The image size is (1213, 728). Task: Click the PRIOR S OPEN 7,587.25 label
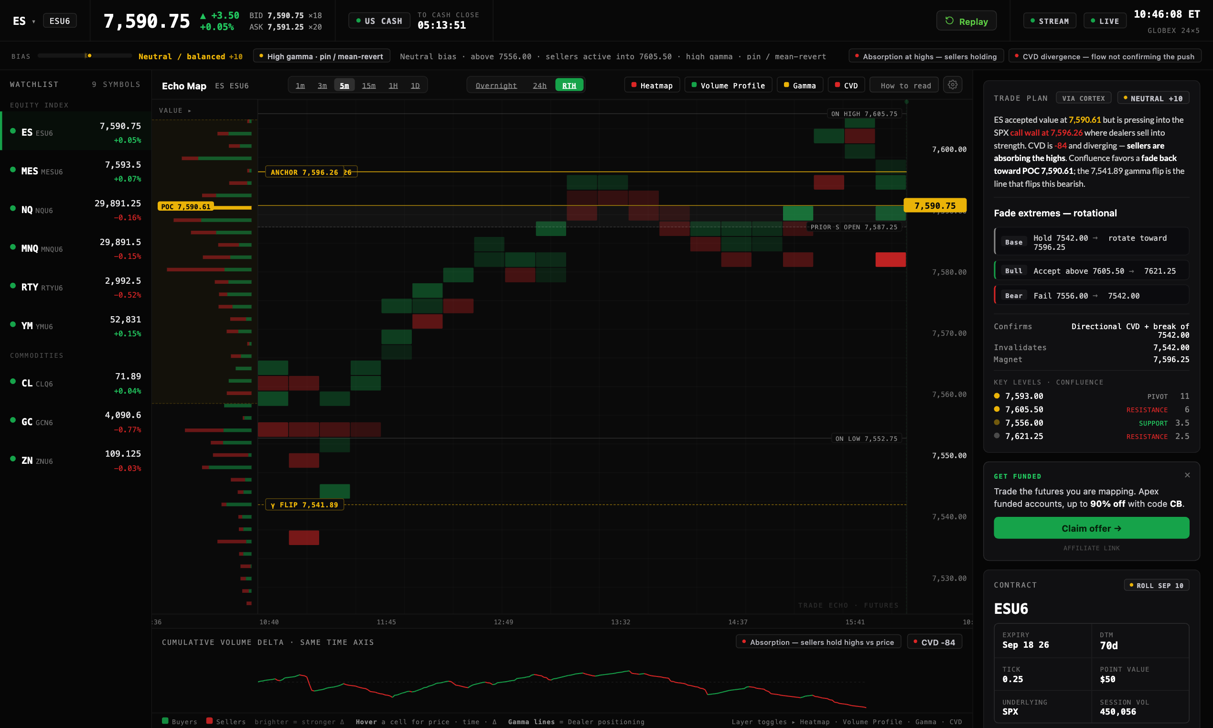(x=853, y=227)
